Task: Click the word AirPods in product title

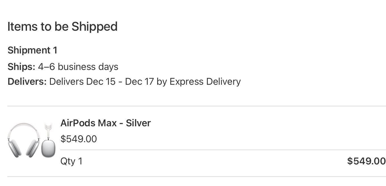Action: (x=78, y=123)
